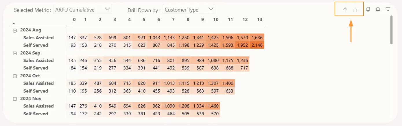Click the month 0 column header
The height and width of the screenshot is (126, 402).
[74, 20]
